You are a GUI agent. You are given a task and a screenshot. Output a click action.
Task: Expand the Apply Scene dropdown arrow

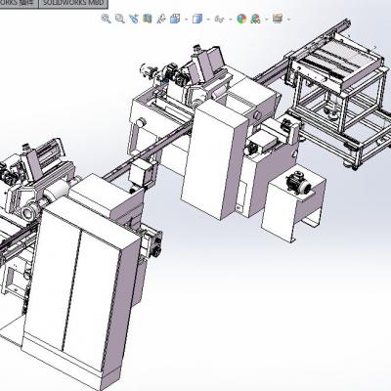267,20
